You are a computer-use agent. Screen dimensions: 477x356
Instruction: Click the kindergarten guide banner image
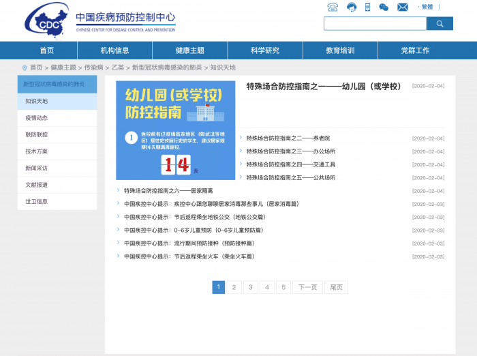point(175,130)
